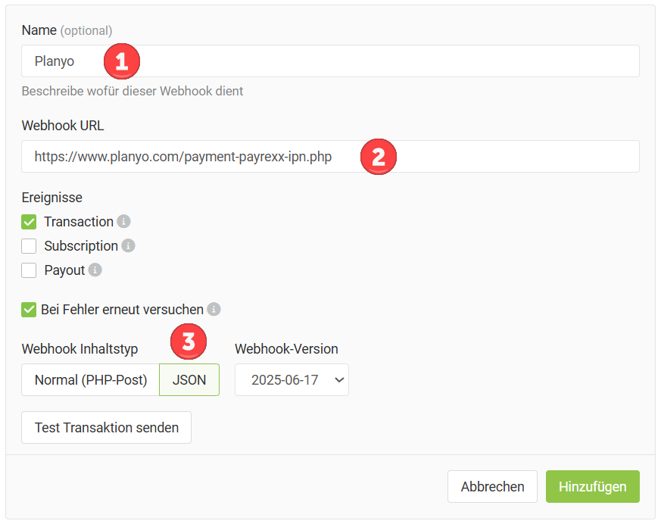Click the red number 2 marker
This screenshot has width=661, height=524.
pos(379,157)
